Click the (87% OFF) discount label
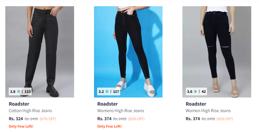 point(48,119)
